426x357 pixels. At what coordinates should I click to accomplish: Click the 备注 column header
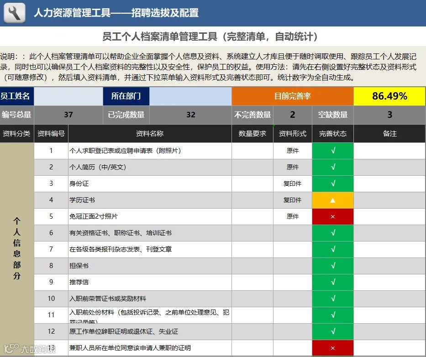[389, 134]
